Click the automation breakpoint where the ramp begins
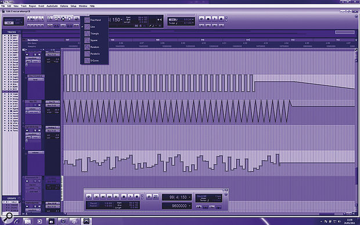This screenshot has height=225, width=360. tap(296, 81)
